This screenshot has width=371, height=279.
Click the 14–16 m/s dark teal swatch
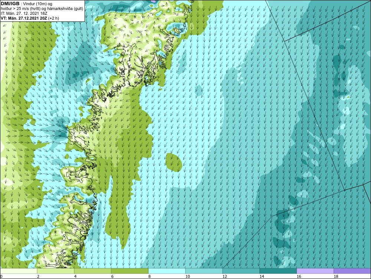[x=278, y=271]
